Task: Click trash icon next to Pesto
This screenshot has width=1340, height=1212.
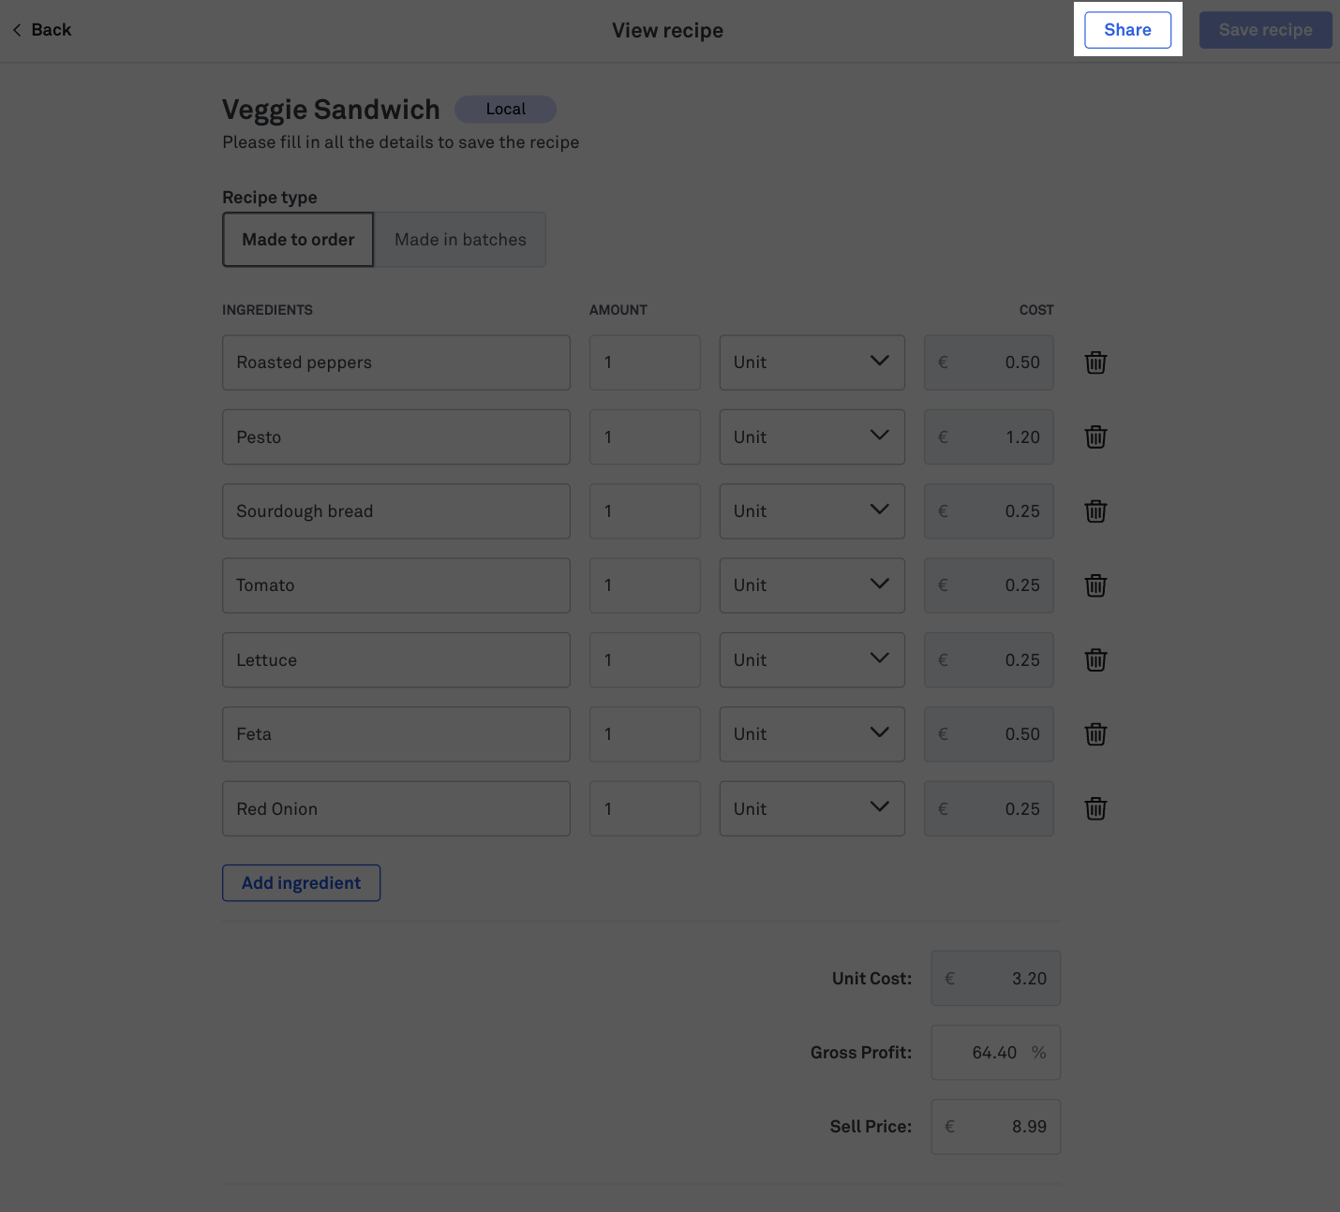Action: point(1095,436)
